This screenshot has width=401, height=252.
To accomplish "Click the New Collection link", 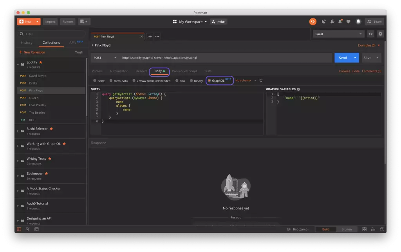I will click(x=32, y=52).
